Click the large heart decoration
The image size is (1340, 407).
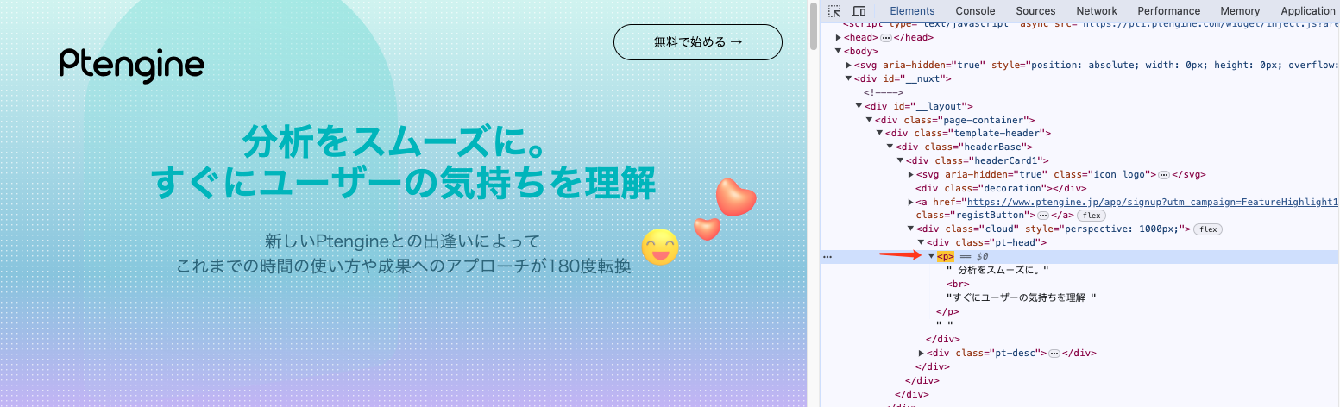(736, 197)
